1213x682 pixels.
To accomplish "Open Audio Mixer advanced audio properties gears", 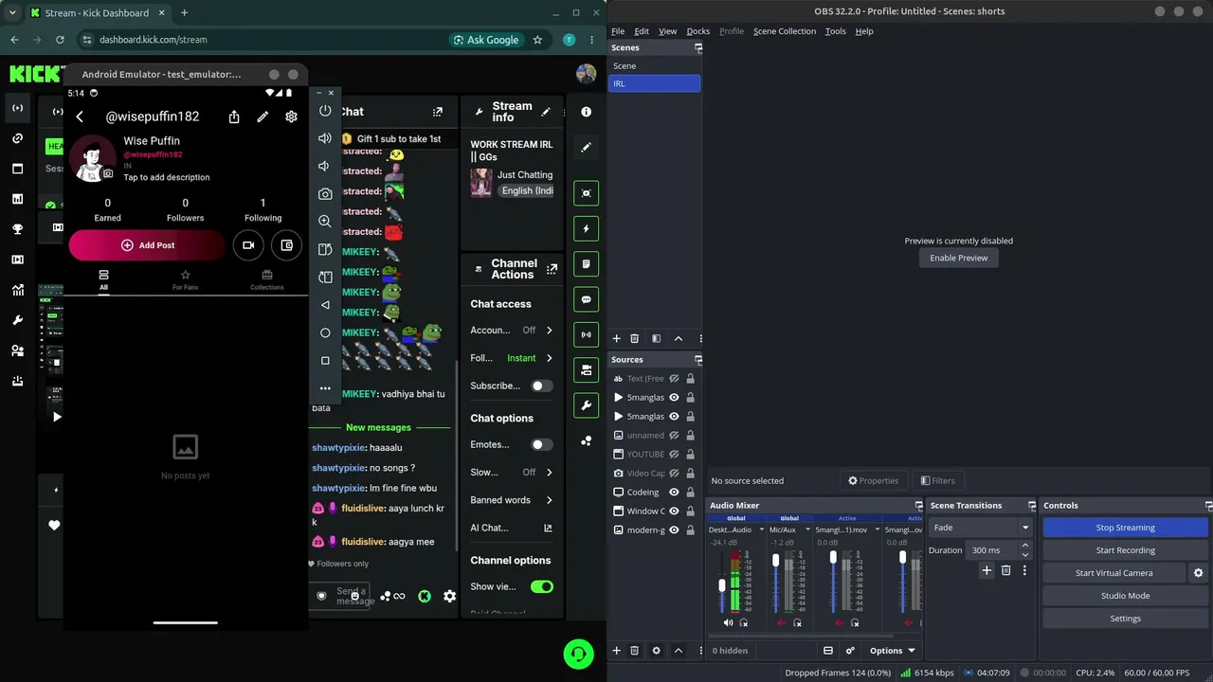I will coord(850,651).
